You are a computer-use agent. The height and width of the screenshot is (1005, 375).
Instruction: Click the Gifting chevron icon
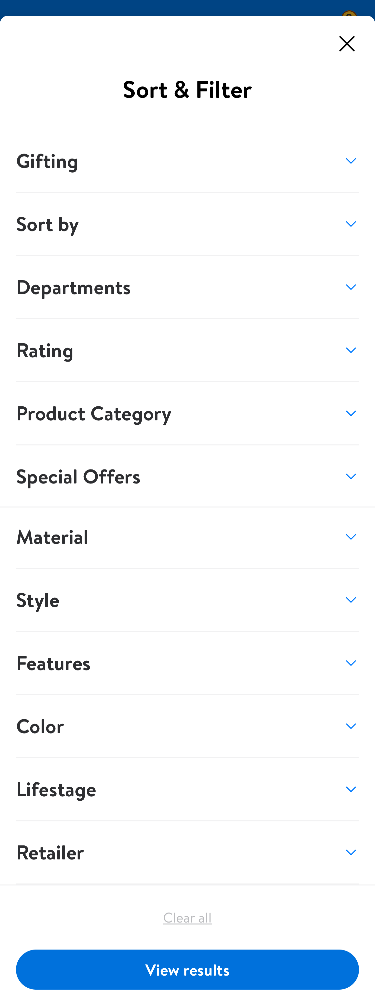tap(350, 161)
